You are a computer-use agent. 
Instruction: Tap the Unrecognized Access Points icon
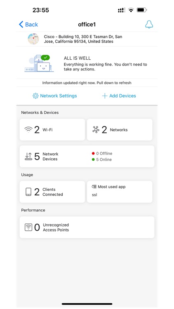coord(28,227)
